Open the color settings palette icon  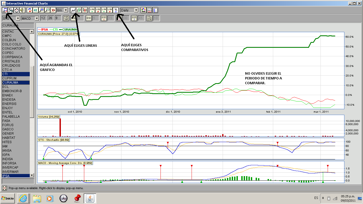click(143, 10)
